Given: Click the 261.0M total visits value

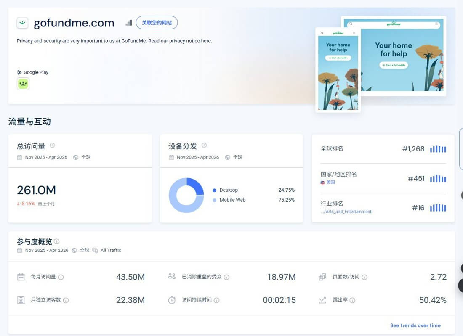Looking at the screenshot, I should [x=36, y=190].
